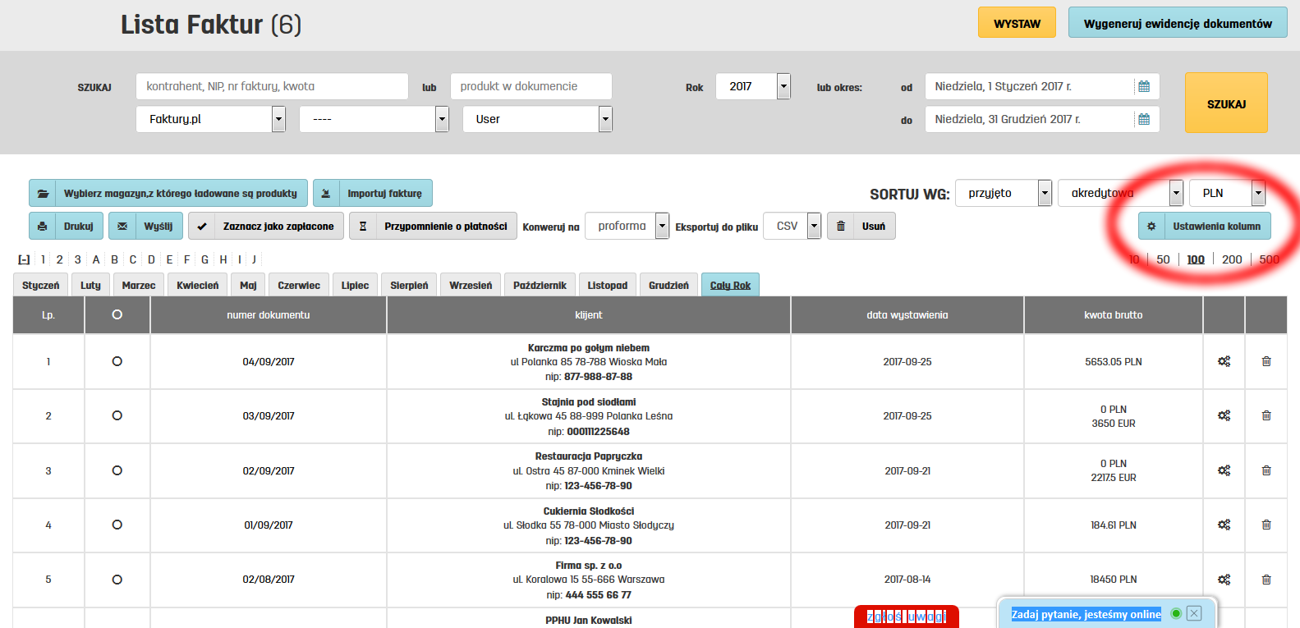The width and height of the screenshot is (1300, 628).
Task: Toggle the select-all circle in table header
Action: [117, 314]
